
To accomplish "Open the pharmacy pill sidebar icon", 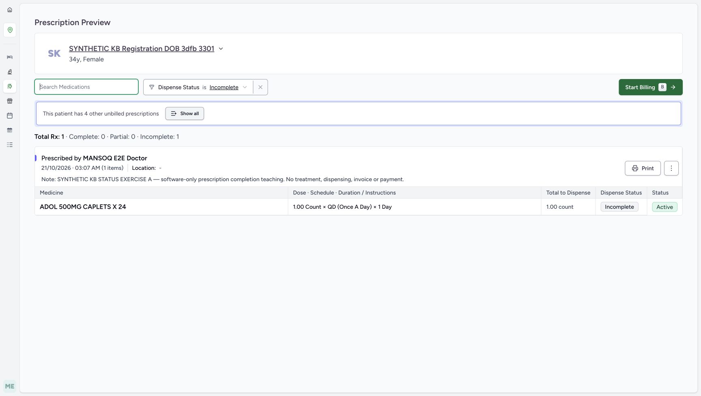I will [x=10, y=86].
